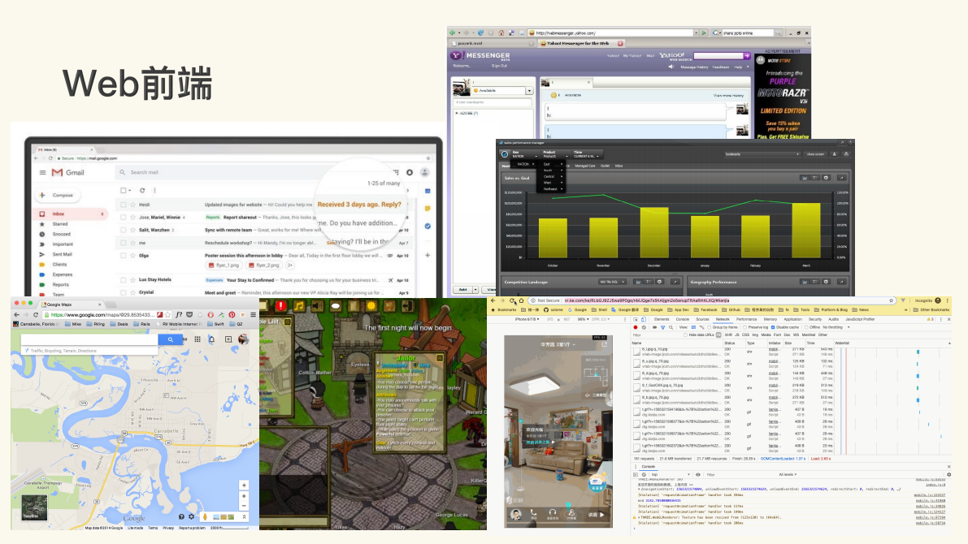Open the flyer_1.png attachment chip
The height and width of the screenshot is (544, 968).
[224, 266]
